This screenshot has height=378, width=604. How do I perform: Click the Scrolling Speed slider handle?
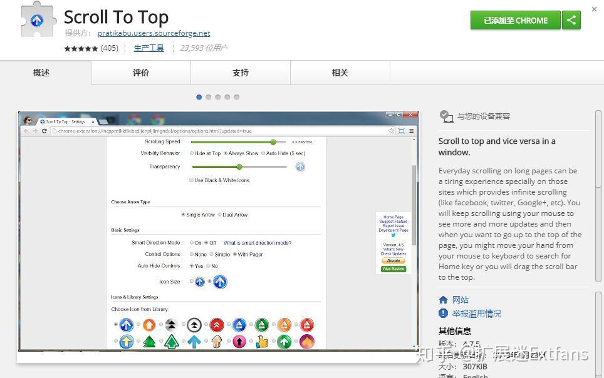click(x=273, y=142)
